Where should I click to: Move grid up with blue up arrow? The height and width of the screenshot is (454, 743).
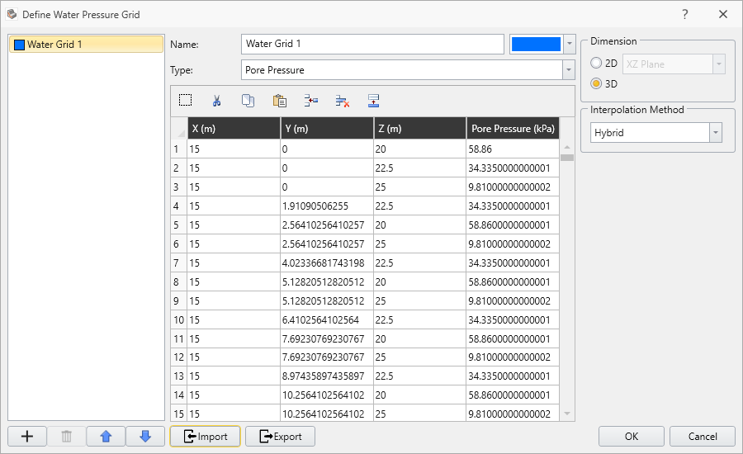pos(106,436)
